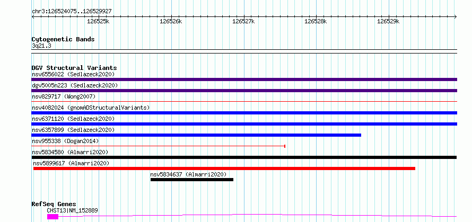The image size is (472, 222).
Task: Select the thin red nsv955338 line
Action: coord(159,146)
